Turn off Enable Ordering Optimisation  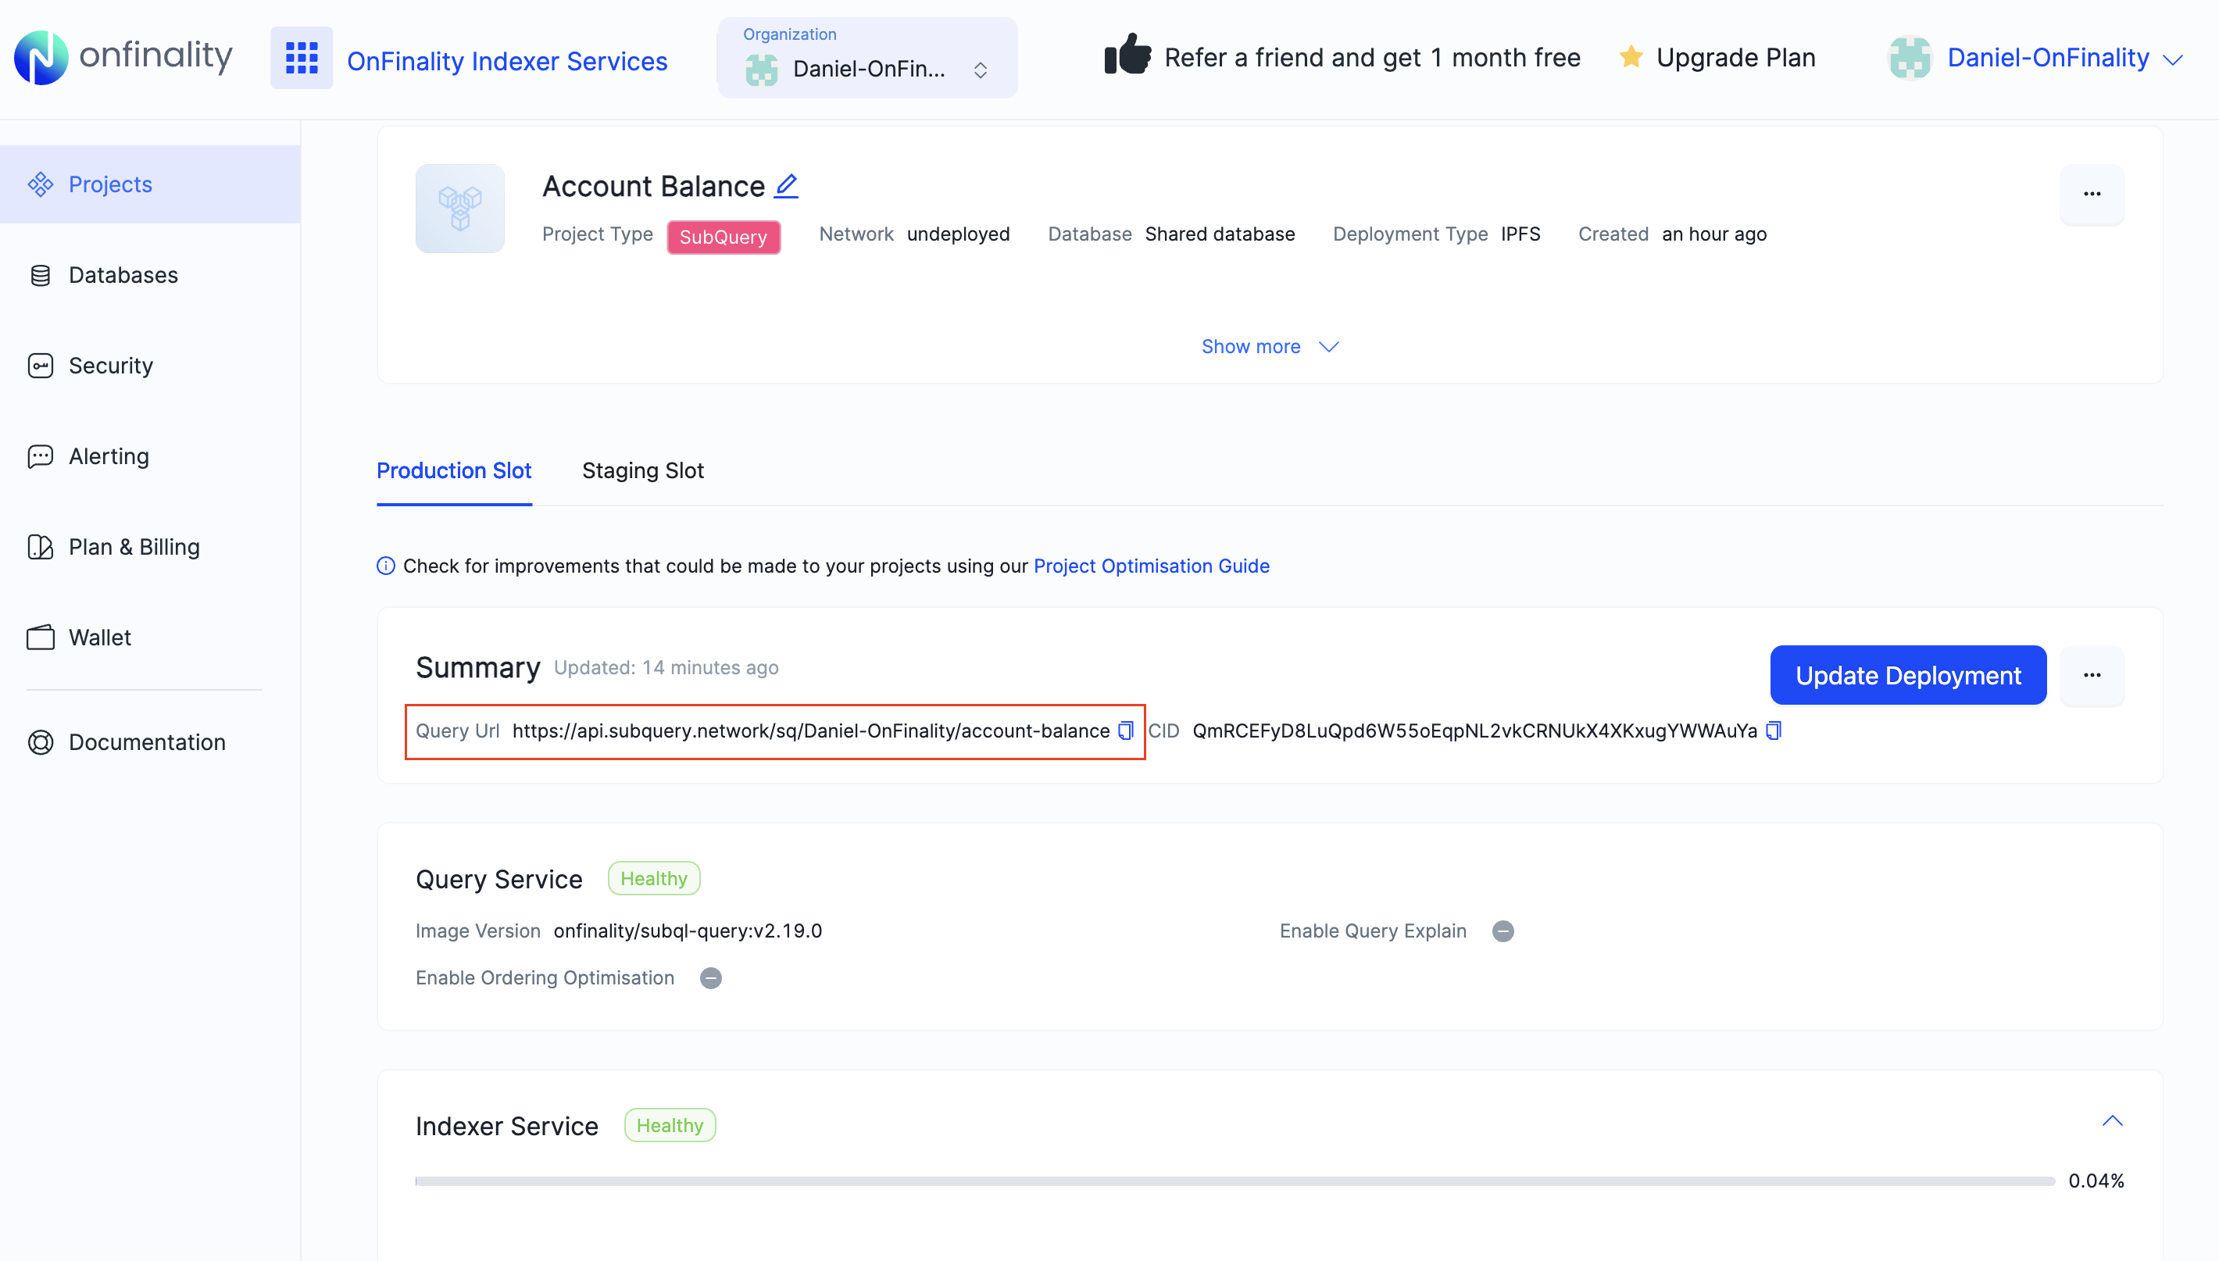point(710,978)
